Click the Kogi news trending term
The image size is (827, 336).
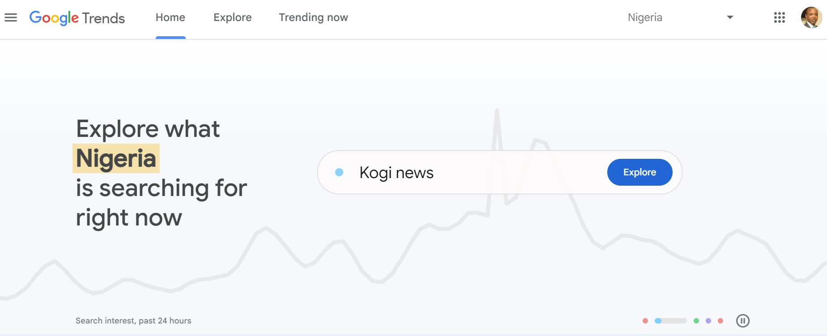pos(396,172)
